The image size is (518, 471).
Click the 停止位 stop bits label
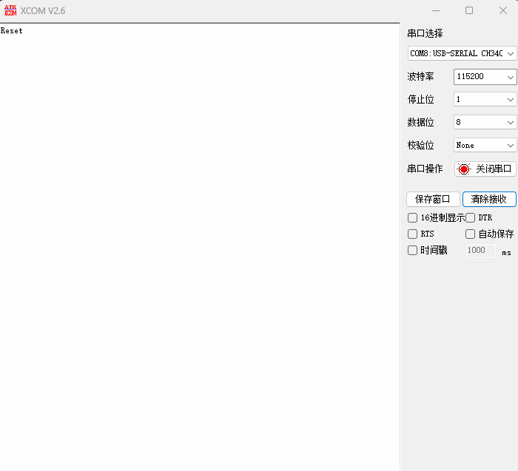420,99
